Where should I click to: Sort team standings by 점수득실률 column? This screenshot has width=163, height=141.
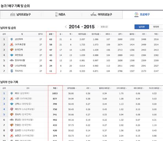pos(96,34)
